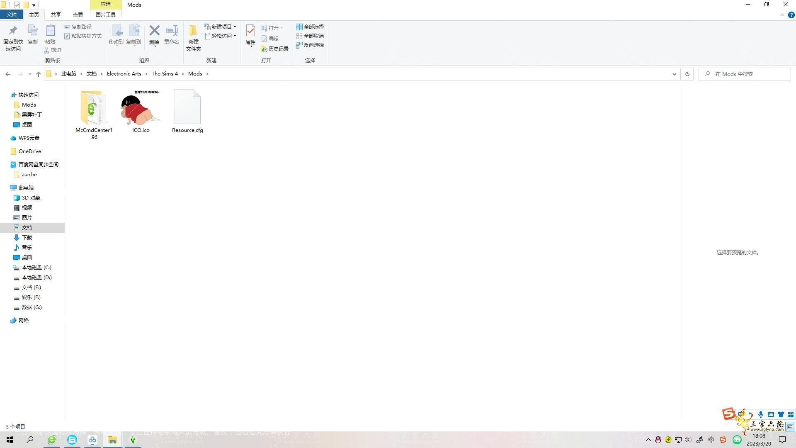Open the Windows Start menu

10,440
